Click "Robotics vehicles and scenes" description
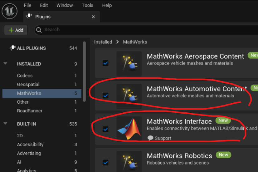This screenshot has height=172, width=258. [x=178, y=163]
